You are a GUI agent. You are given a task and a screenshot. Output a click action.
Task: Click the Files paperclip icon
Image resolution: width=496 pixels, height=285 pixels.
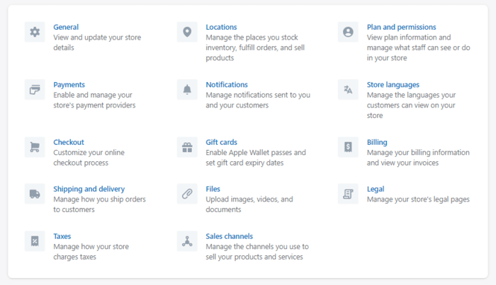click(x=187, y=194)
